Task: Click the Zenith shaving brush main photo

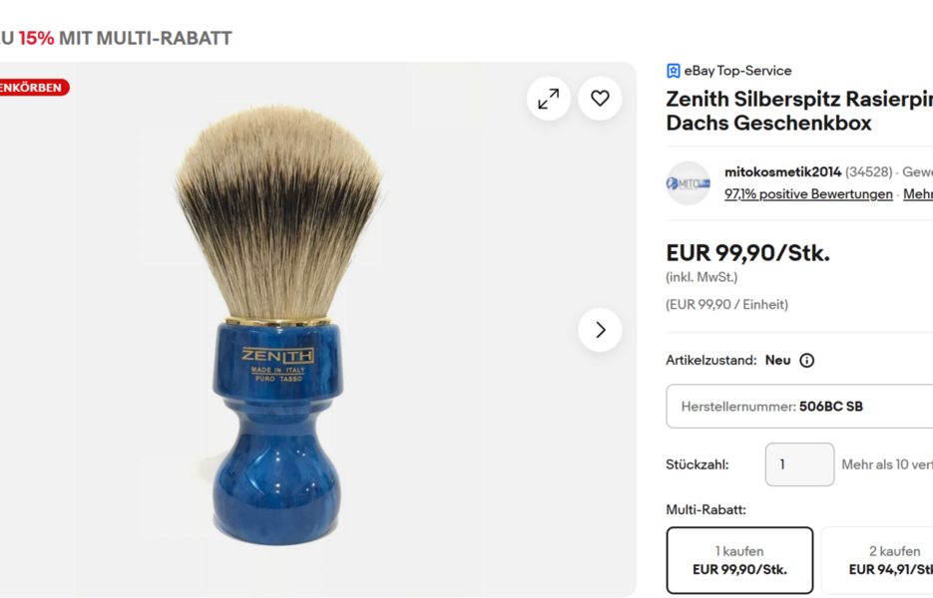Action: pos(277,326)
